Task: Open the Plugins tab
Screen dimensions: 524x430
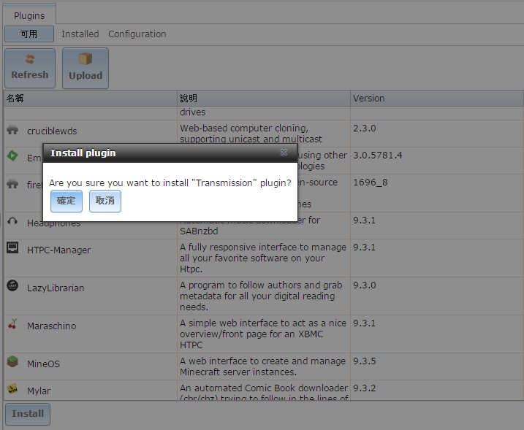Action: pos(29,15)
